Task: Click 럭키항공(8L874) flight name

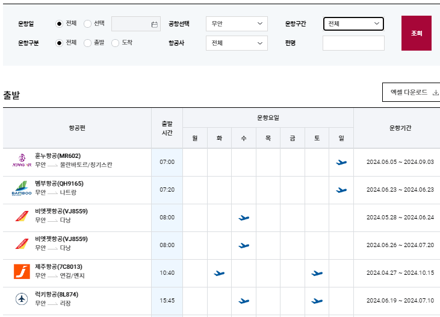Action: coord(57,295)
